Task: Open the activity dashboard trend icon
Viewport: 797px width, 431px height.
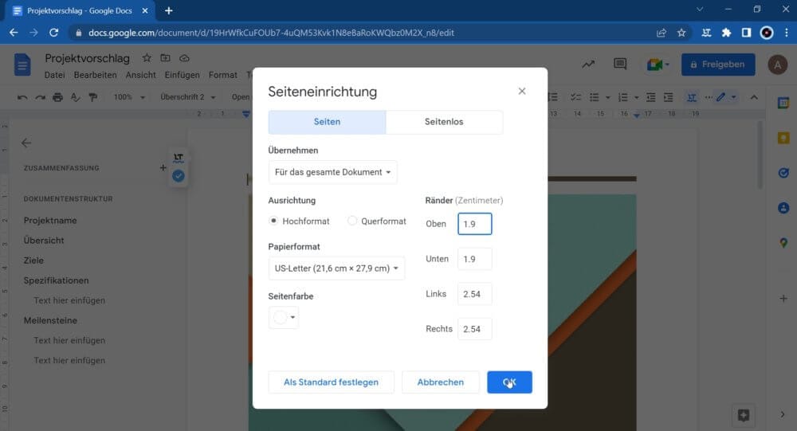Action: point(588,65)
